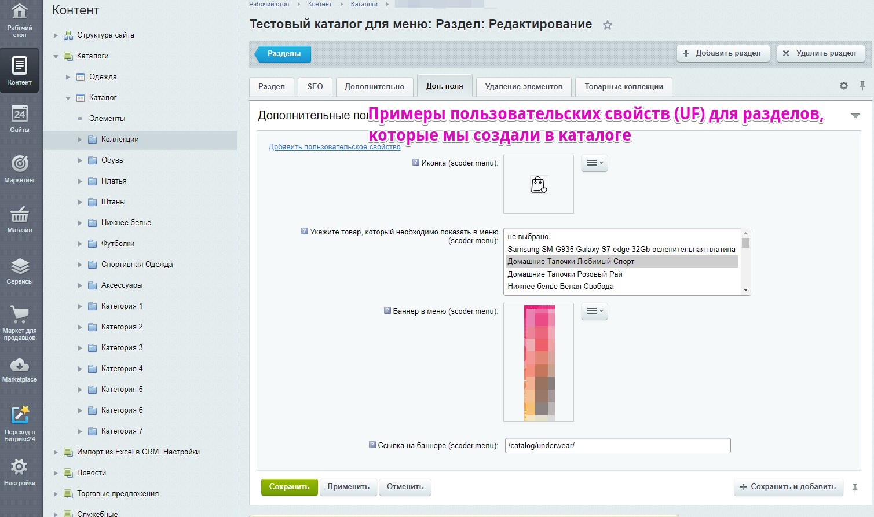Open the Сайты sidebar section
This screenshot has width=874, height=517.
click(x=20, y=118)
